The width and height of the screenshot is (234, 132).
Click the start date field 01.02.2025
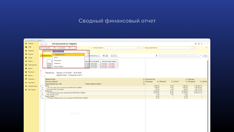(x=48, y=48)
